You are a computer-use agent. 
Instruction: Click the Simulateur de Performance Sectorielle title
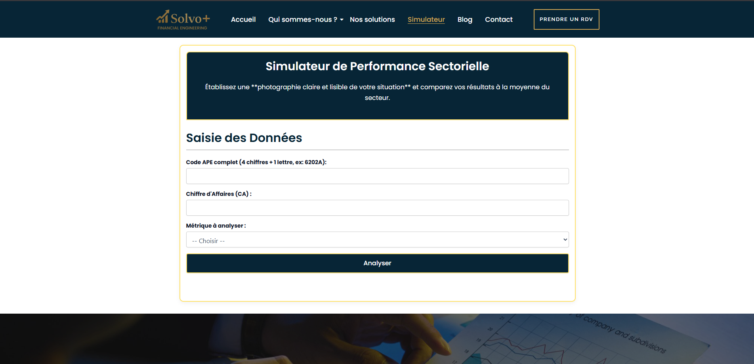point(377,66)
